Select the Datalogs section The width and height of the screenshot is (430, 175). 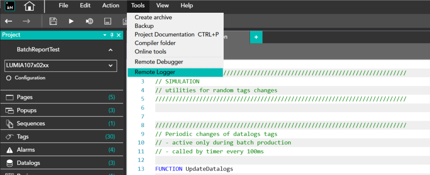pos(28,163)
